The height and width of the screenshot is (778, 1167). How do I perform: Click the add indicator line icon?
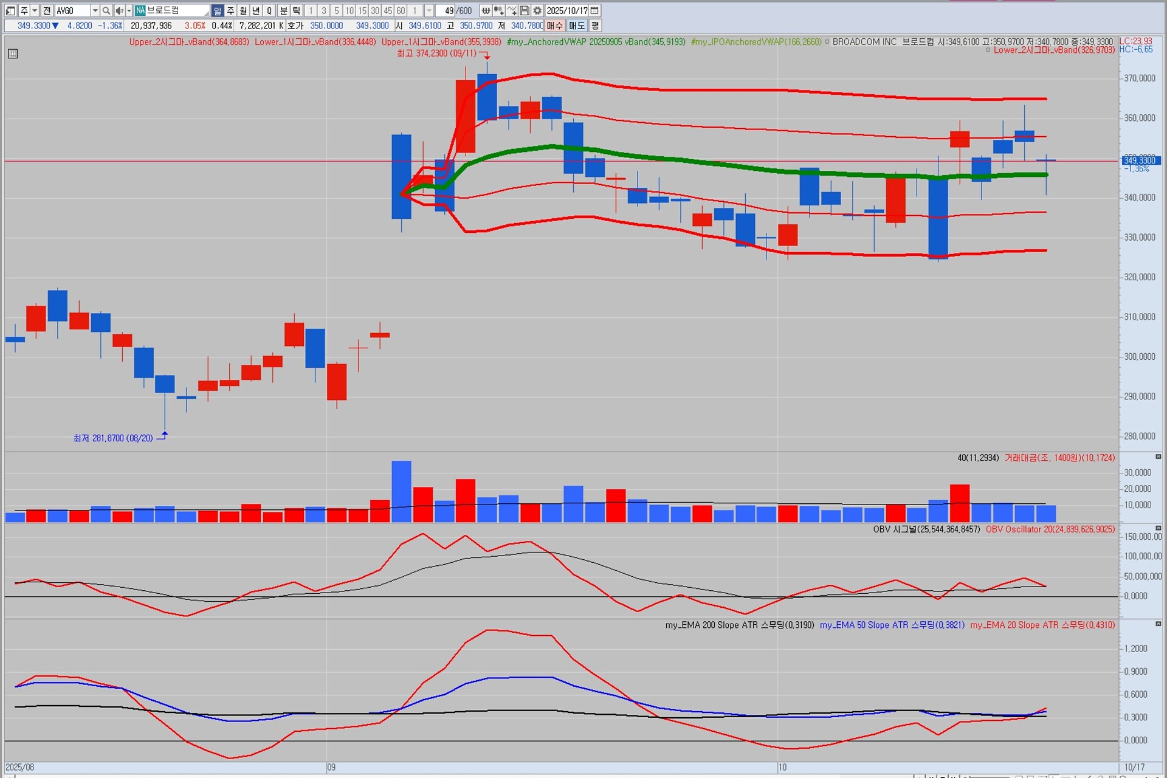coord(512,10)
